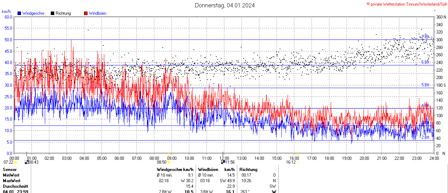The image size is (448, 193).
Task: Click the 180 S label on the right axis
Action: click(x=441, y=85)
